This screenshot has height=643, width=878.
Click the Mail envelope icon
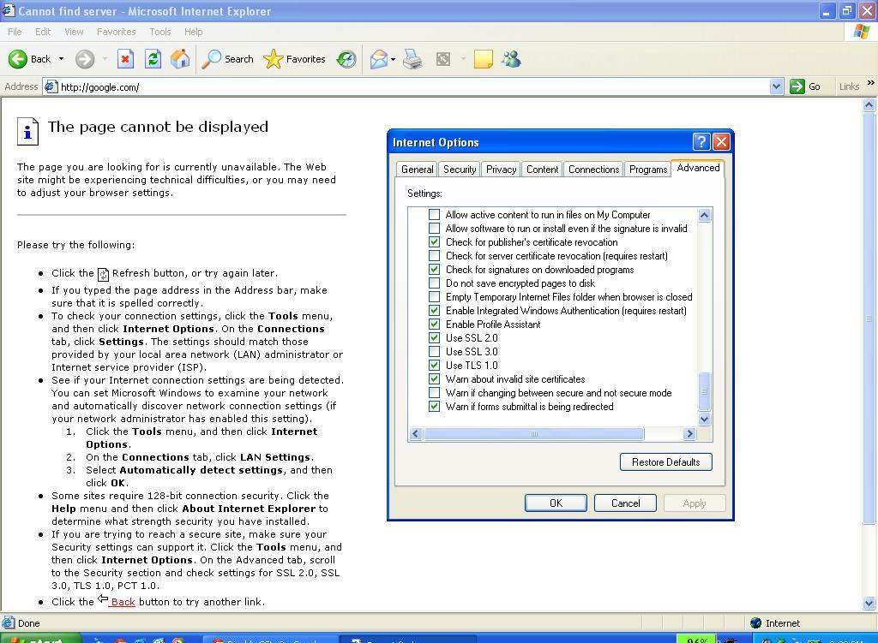pyautogui.click(x=379, y=59)
